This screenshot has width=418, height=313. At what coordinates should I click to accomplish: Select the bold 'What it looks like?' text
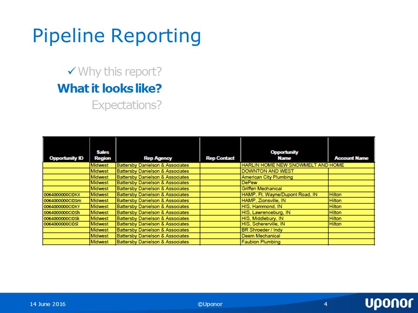110,88
